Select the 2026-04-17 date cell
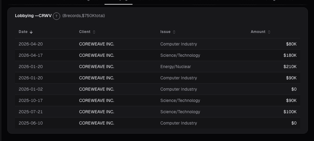The image size is (314, 141). [x=31, y=56]
